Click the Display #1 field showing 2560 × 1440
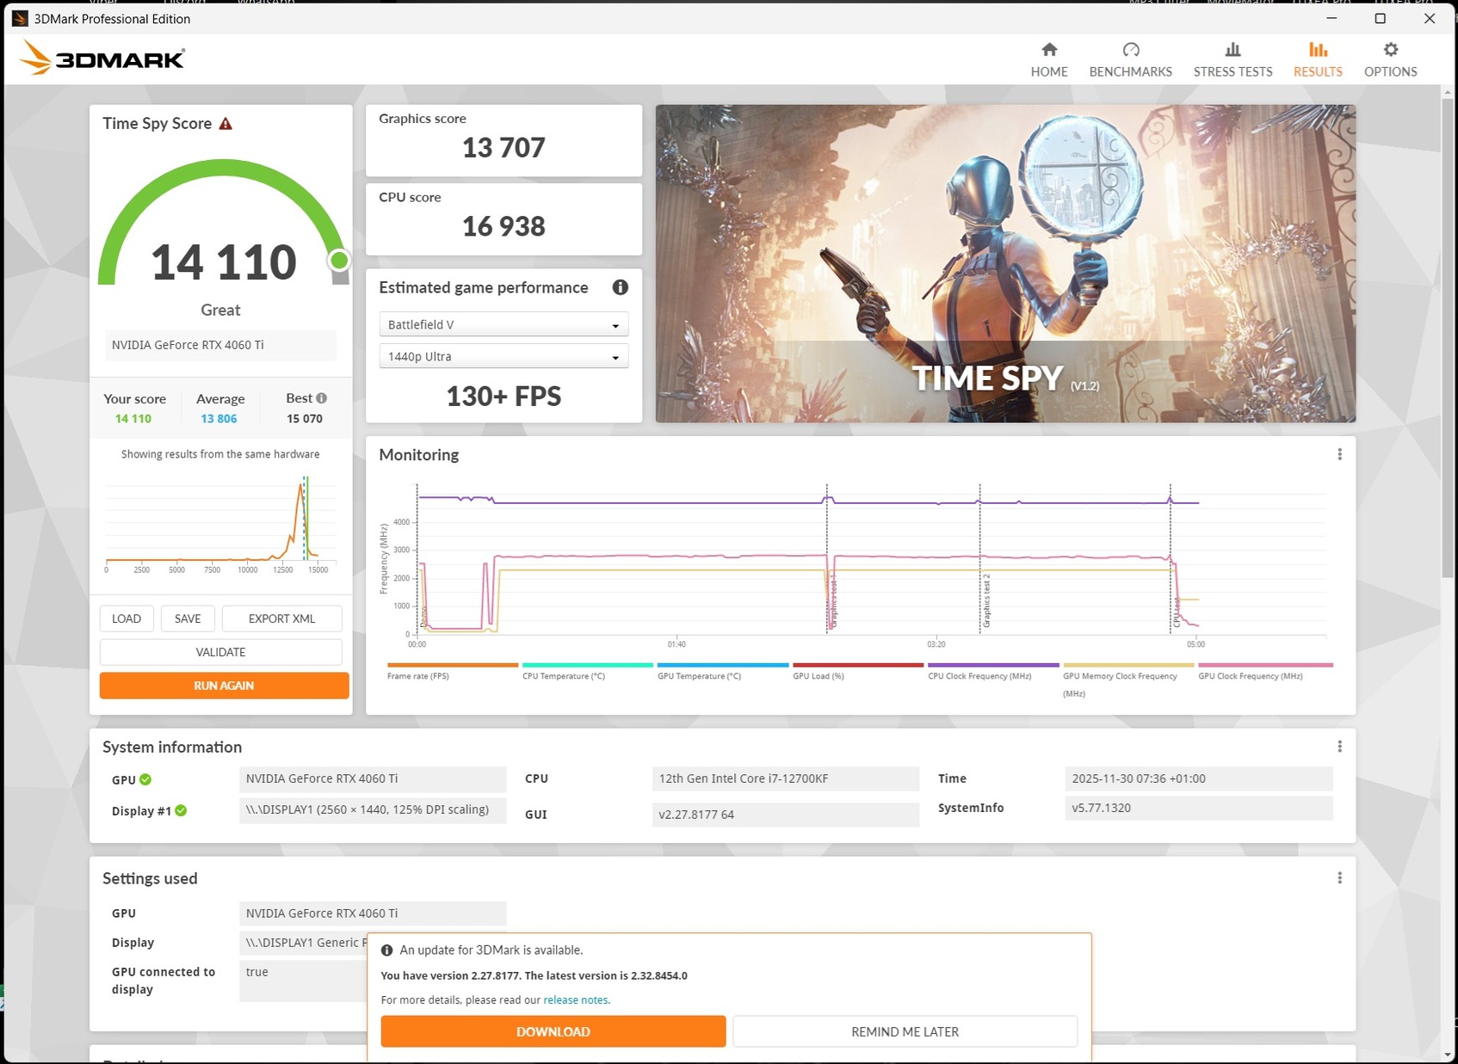This screenshot has height=1064, width=1458. coord(373,809)
